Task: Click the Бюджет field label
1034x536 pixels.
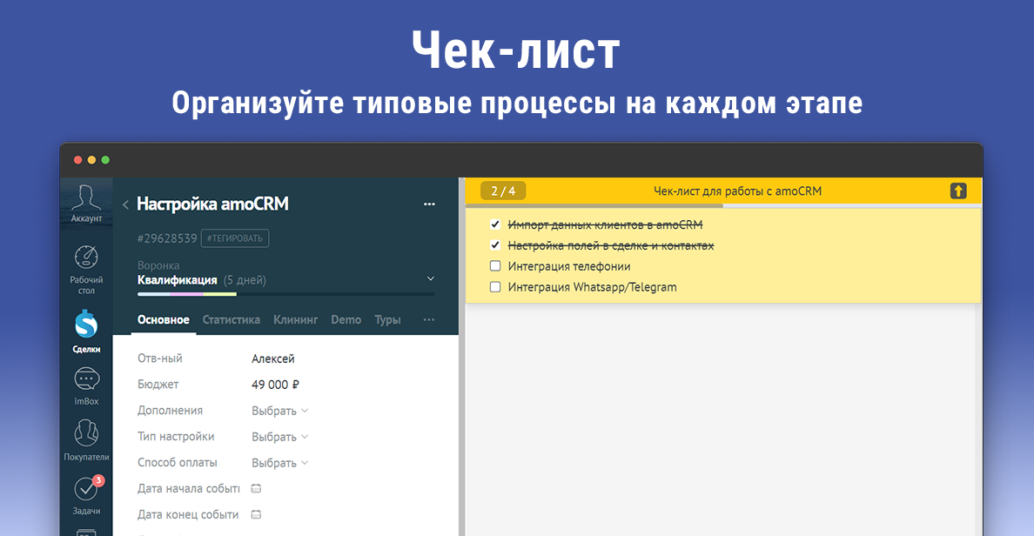Action: [158, 385]
